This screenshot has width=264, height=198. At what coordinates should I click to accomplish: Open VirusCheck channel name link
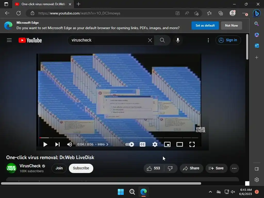point(30,166)
